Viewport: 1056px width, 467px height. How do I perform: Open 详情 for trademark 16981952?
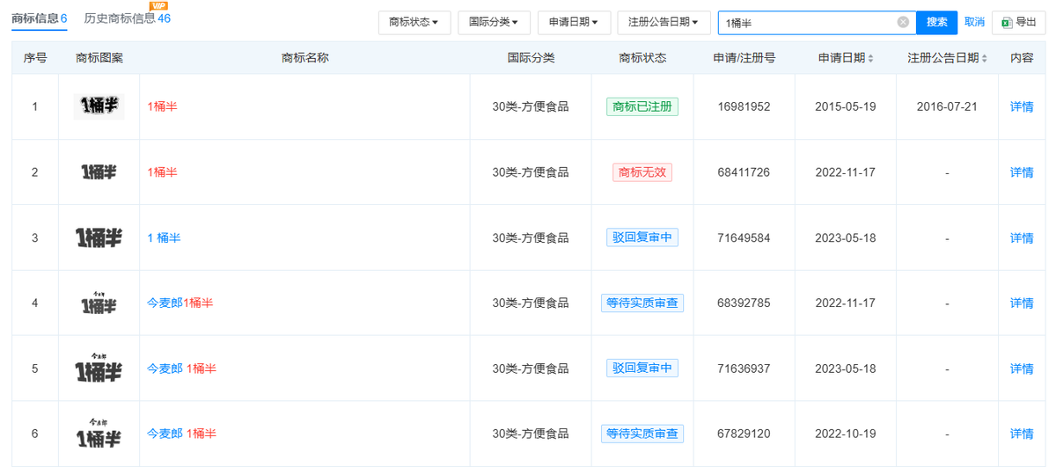coord(1022,106)
